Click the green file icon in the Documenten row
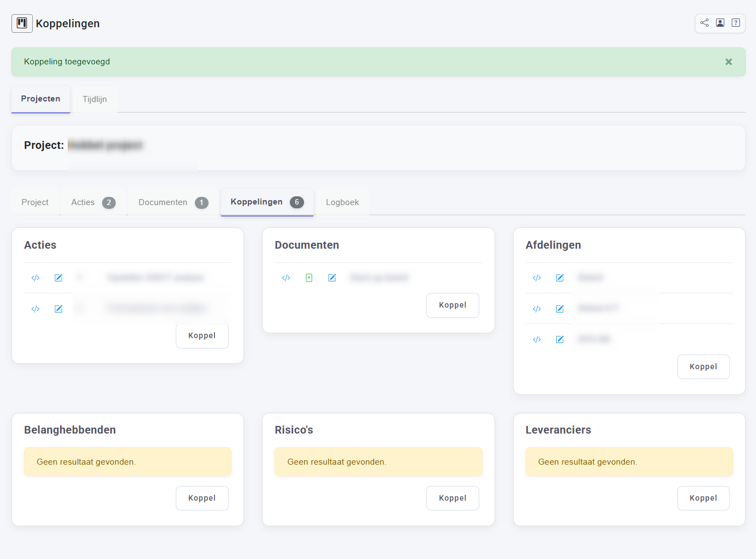Viewport: 756px width, 559px height. (x=309, y=278)
